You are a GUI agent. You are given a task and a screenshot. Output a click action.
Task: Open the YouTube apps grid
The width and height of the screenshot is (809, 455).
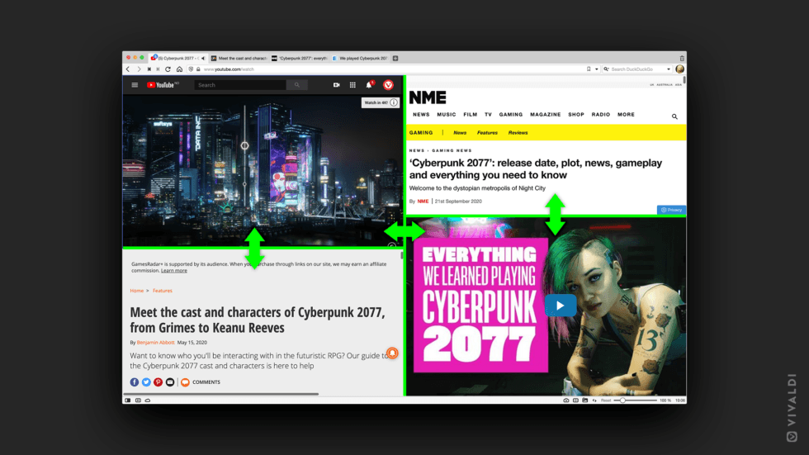[352, 85]
